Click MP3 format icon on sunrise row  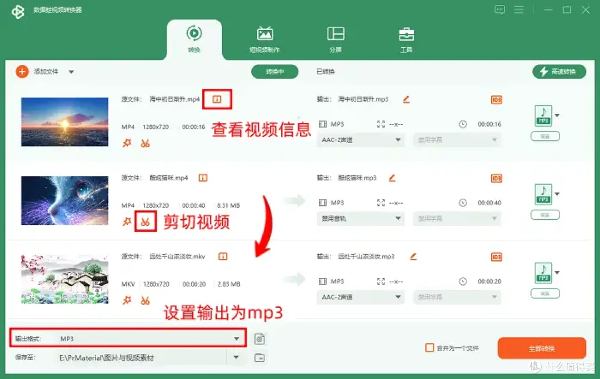(x=543, y=116)
